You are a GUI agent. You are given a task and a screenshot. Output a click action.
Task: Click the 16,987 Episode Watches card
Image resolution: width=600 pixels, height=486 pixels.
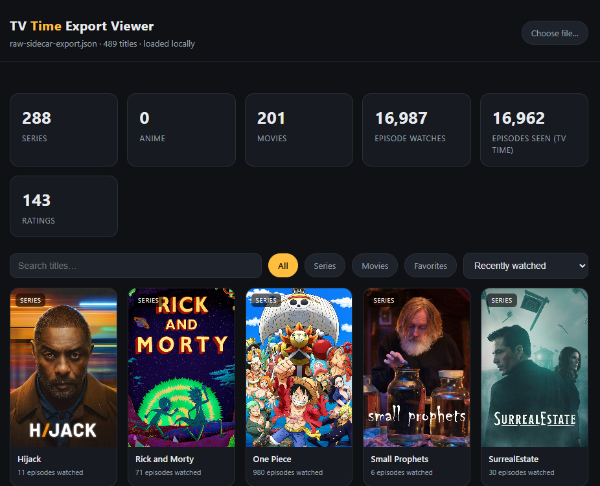pos(417,130)
